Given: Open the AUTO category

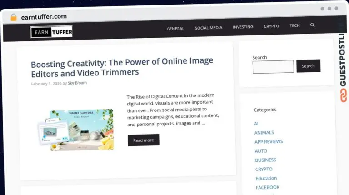Looking at the screenshot, I should (261, 151).
